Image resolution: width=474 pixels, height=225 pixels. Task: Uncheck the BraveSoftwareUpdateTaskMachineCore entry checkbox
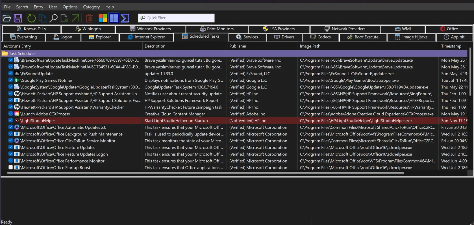10,60
